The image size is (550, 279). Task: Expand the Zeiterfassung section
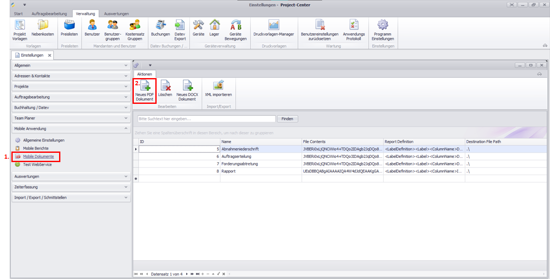point(71,187)
